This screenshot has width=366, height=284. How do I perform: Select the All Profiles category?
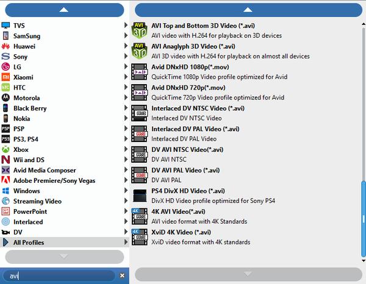pyautogui.click(x=29, y=243)
